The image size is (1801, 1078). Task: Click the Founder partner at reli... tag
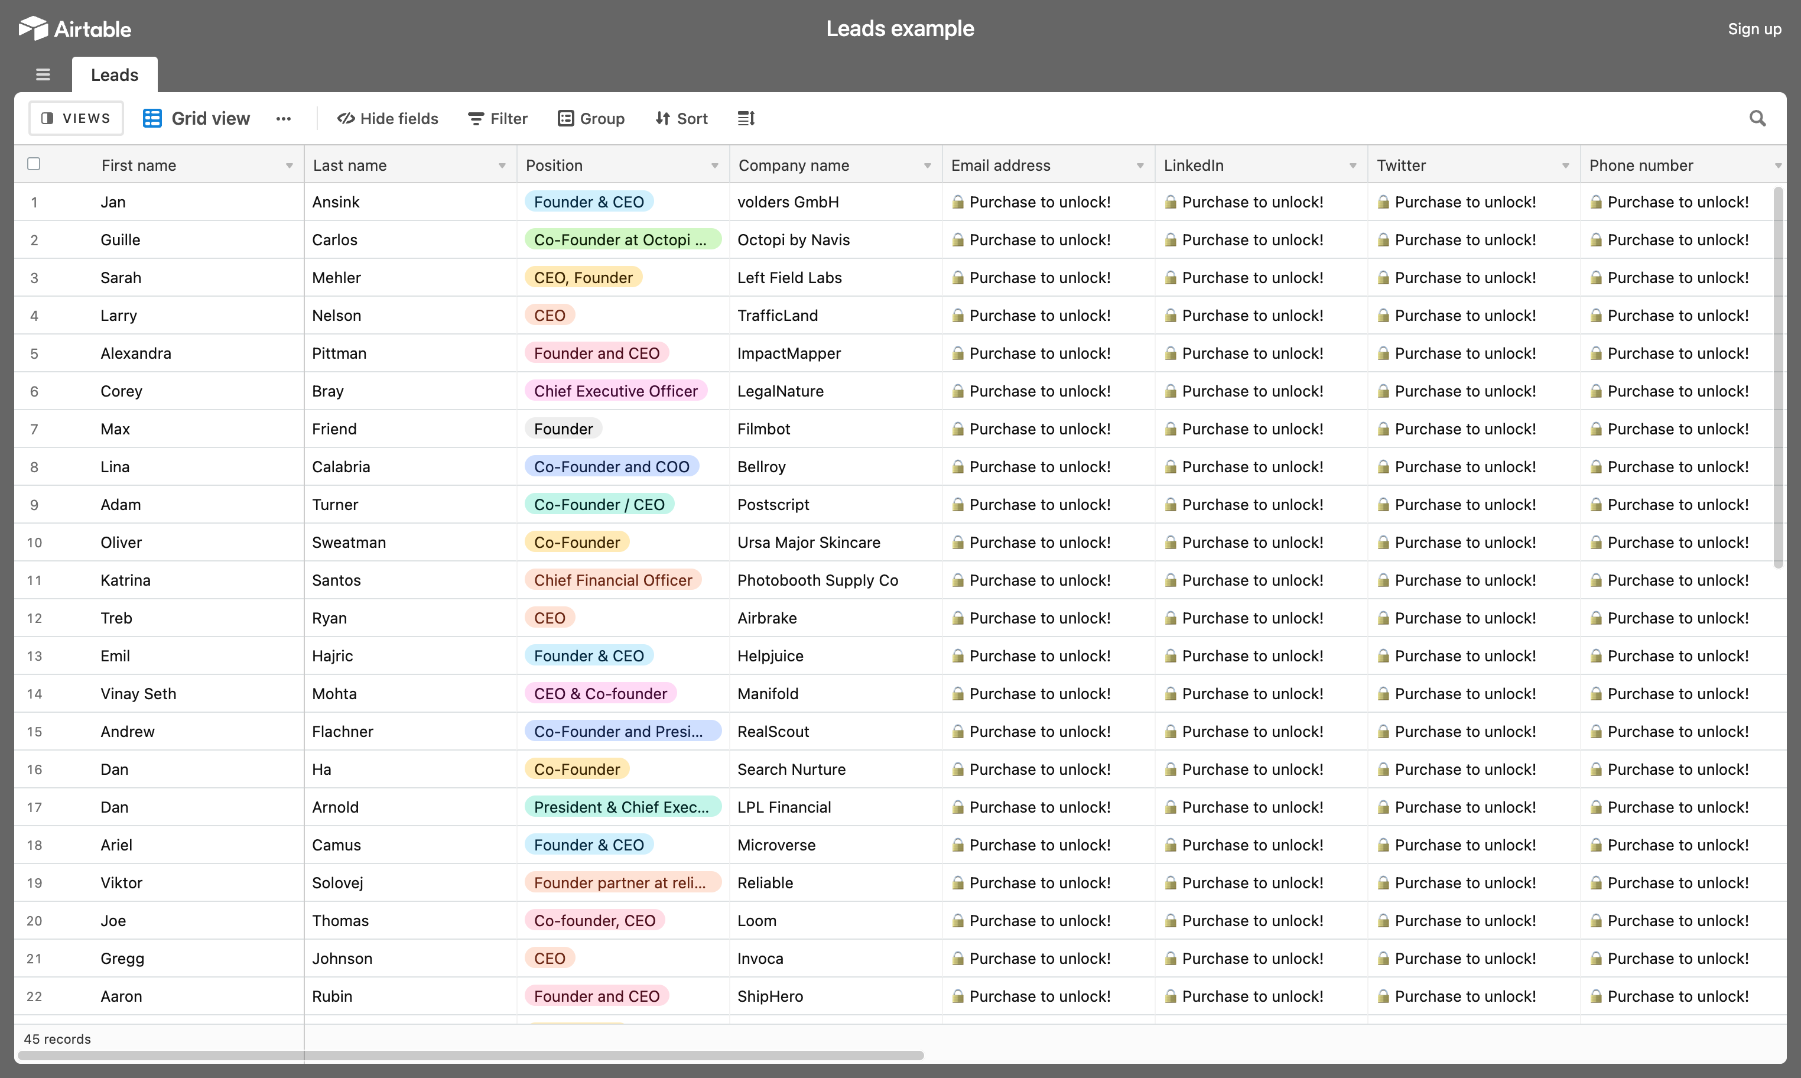point(622,882)
